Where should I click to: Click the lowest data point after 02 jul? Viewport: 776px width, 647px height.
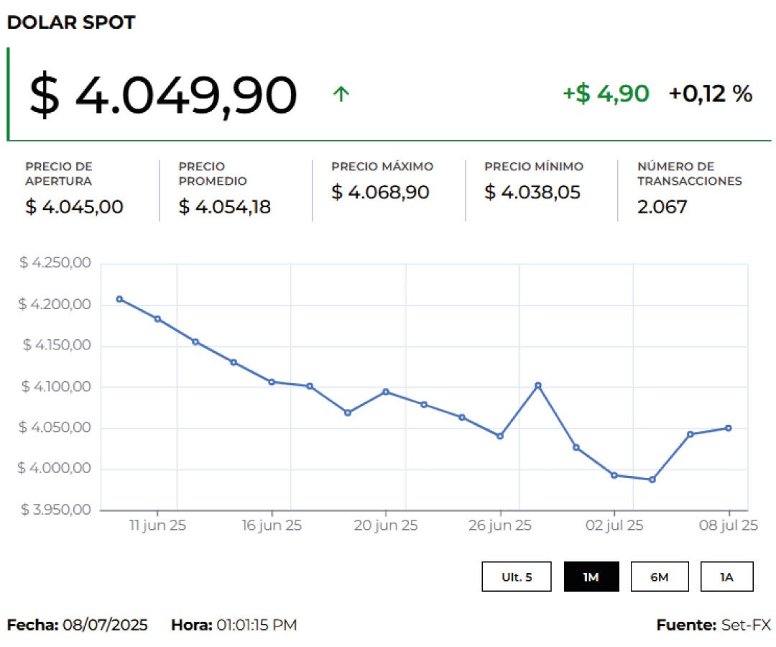[x=652, y=479]
